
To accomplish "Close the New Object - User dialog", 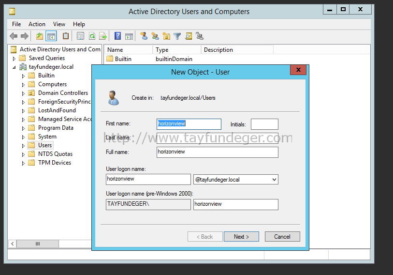I will coord(298,70).
